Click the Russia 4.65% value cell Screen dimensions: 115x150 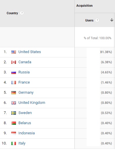tap(106, 72)
